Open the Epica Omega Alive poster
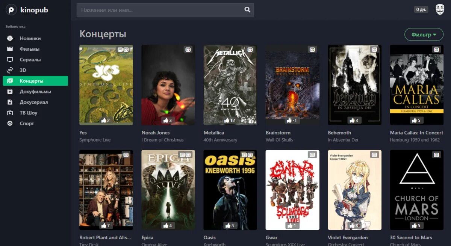The width and height of the screenshot is (451, 246). click(x=168, y=190)
